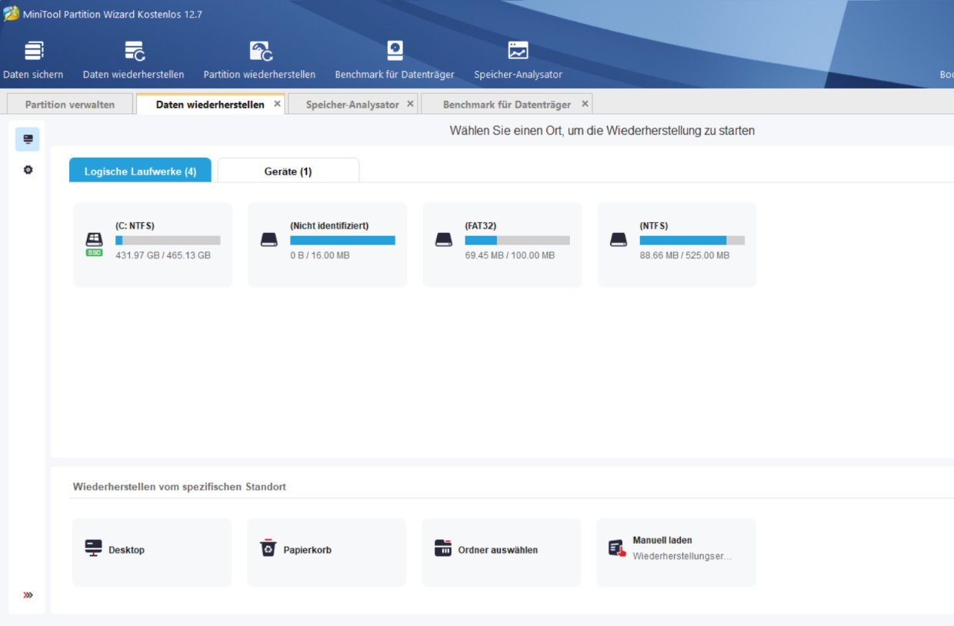
Task: Click the C: NTFS usage bar
Action: (x=168, y=240)
